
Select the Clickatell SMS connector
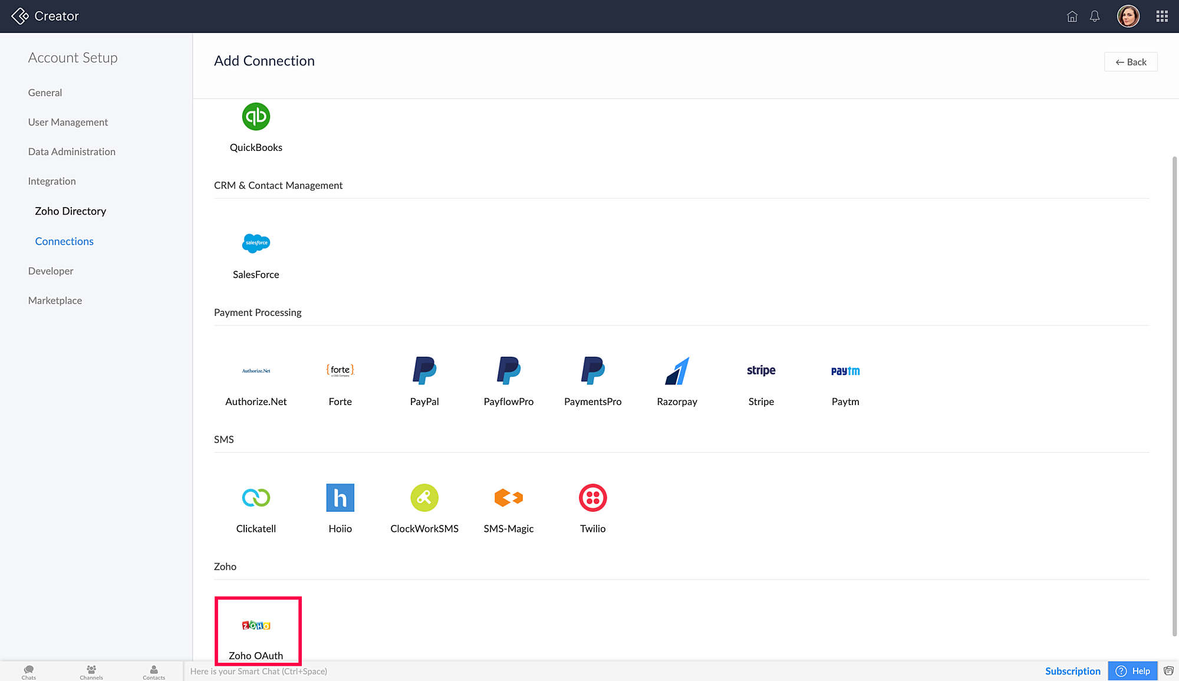(x=256, y=498)
